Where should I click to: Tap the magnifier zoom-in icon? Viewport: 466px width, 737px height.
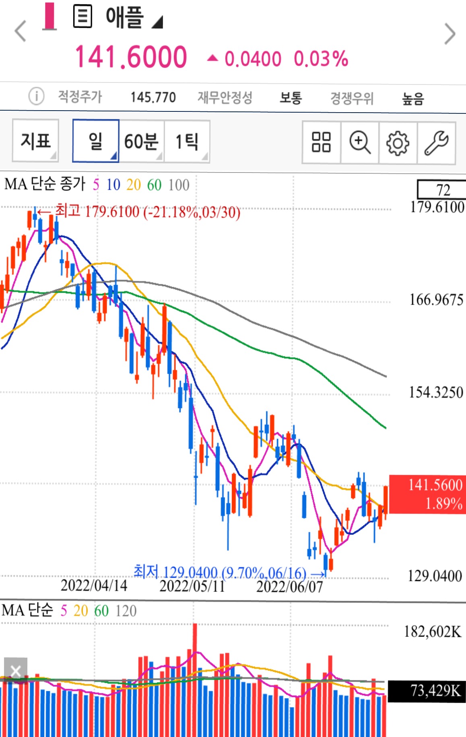click(360, 142)
